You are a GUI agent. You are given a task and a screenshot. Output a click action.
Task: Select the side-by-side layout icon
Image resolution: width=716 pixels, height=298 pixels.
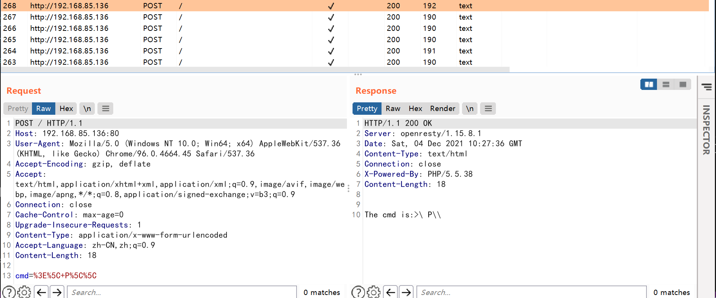click(x=649, y=84)
